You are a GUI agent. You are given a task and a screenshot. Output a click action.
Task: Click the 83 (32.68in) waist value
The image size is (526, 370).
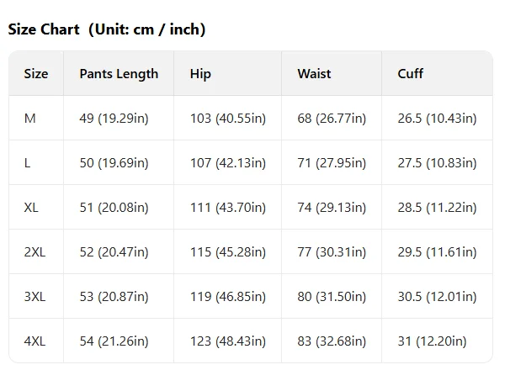coord(332,341)
